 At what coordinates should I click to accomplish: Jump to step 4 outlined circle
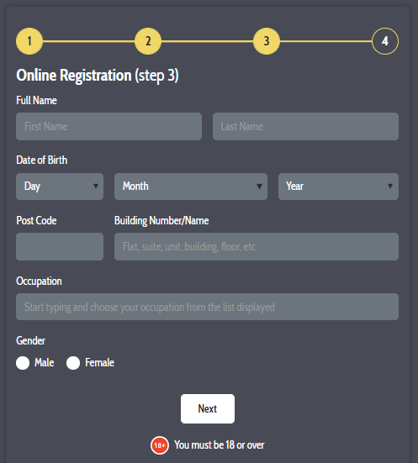385,41
